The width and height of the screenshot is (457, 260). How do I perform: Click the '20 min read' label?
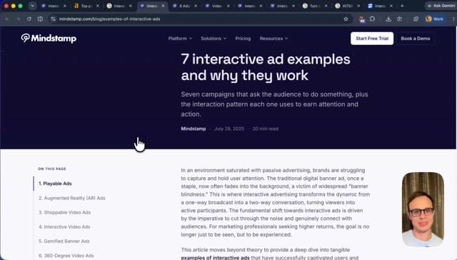265,129
